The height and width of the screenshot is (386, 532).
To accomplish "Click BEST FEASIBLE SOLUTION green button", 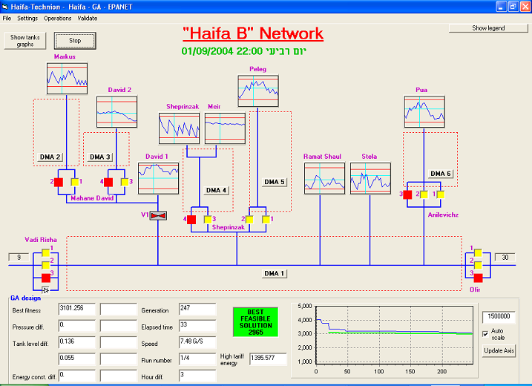I will 255,322.
